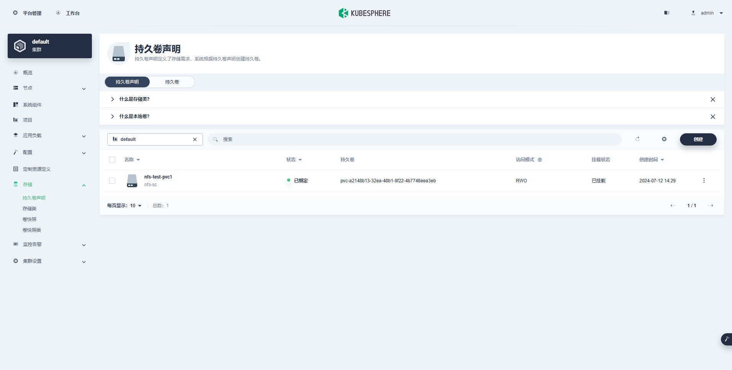Click the documentation icon in the top bar
Image resolution: width=732 pixels, height=370 pixels.
click(x=667, y=13)
